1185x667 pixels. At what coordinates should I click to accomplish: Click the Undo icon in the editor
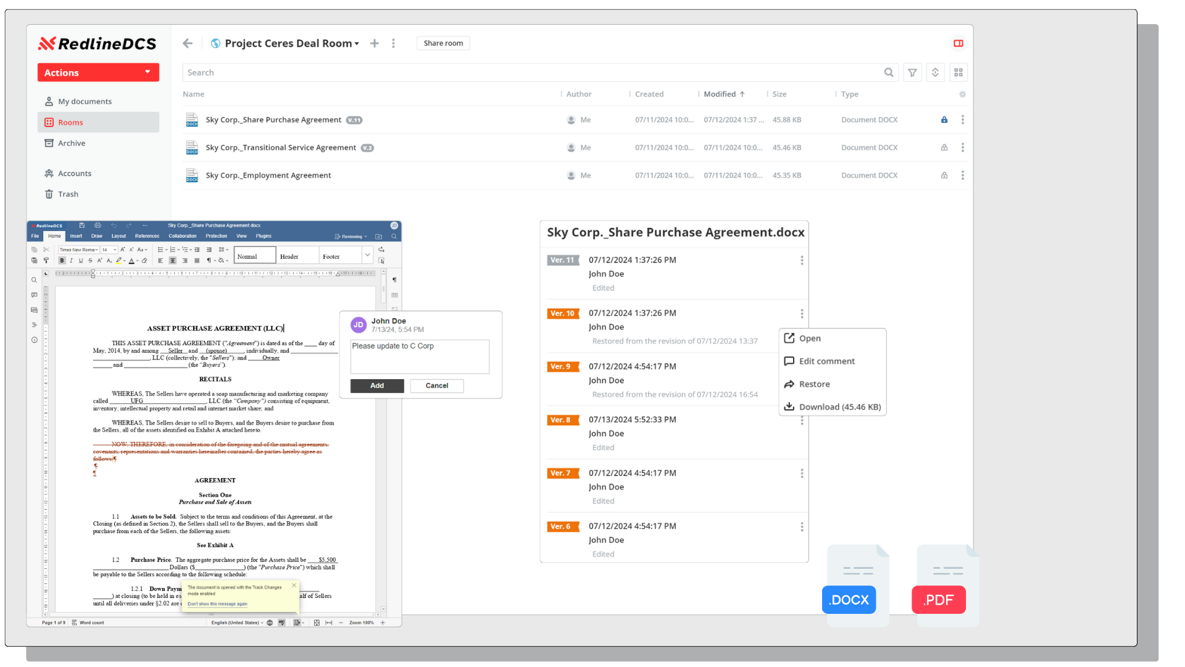tap(114, 225)
